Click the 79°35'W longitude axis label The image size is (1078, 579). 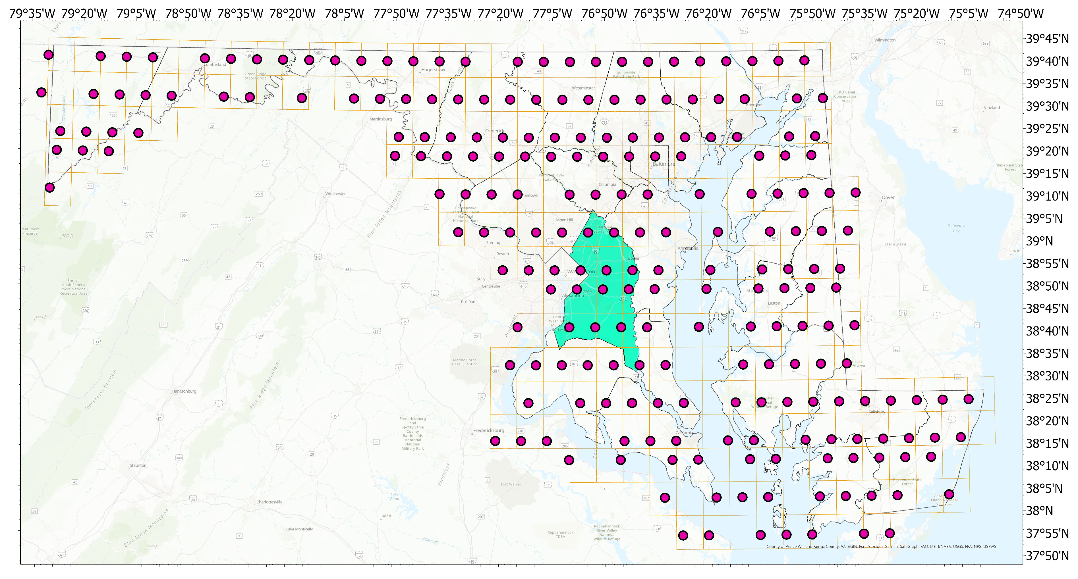coord(32,14)
